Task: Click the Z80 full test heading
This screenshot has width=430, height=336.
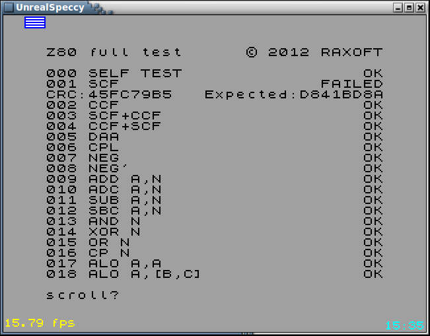Action: pos(114,52)
